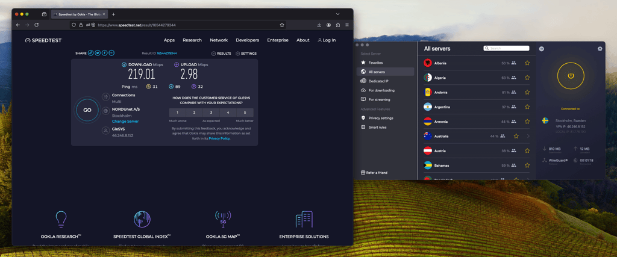
Task: Open Developers menu on Speedtest
Action: pyautogui.click(x=247, y=40)
